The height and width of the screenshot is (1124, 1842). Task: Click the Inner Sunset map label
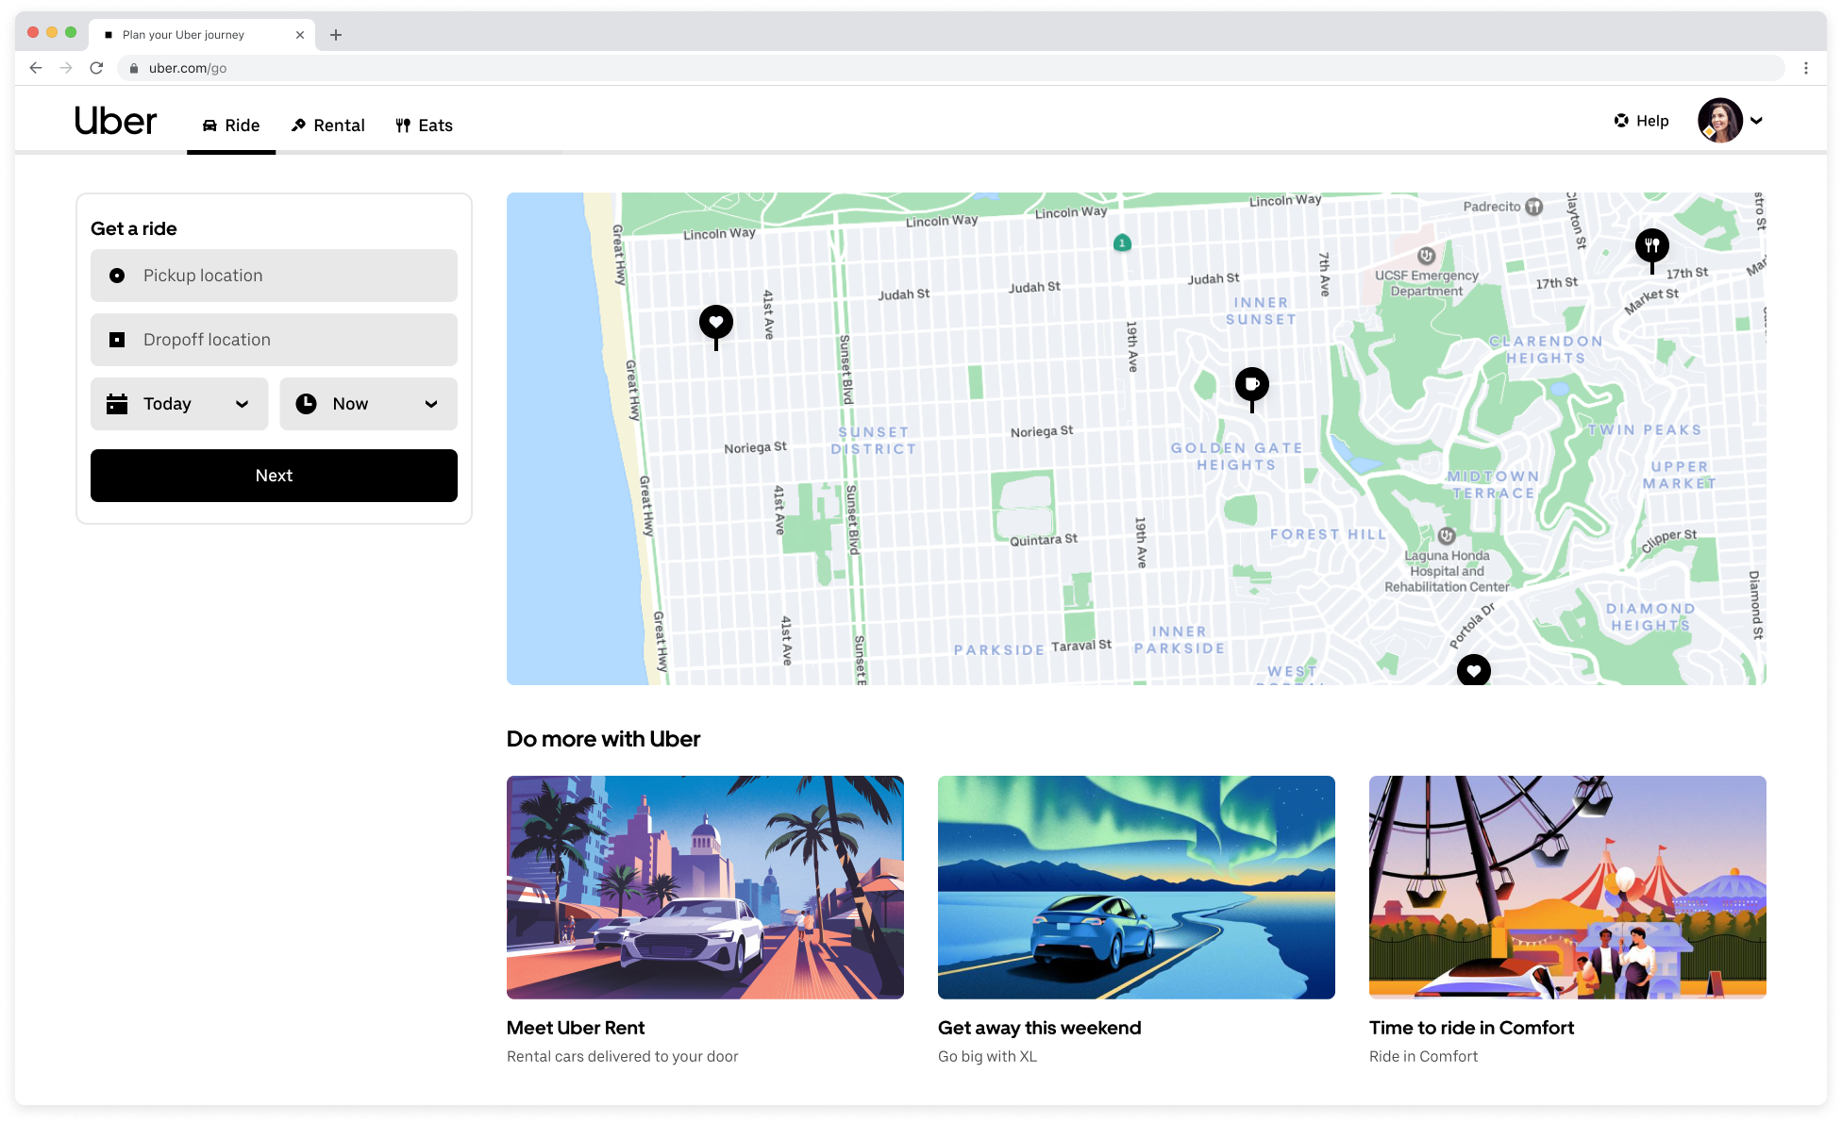click(x=1261, y=311)
